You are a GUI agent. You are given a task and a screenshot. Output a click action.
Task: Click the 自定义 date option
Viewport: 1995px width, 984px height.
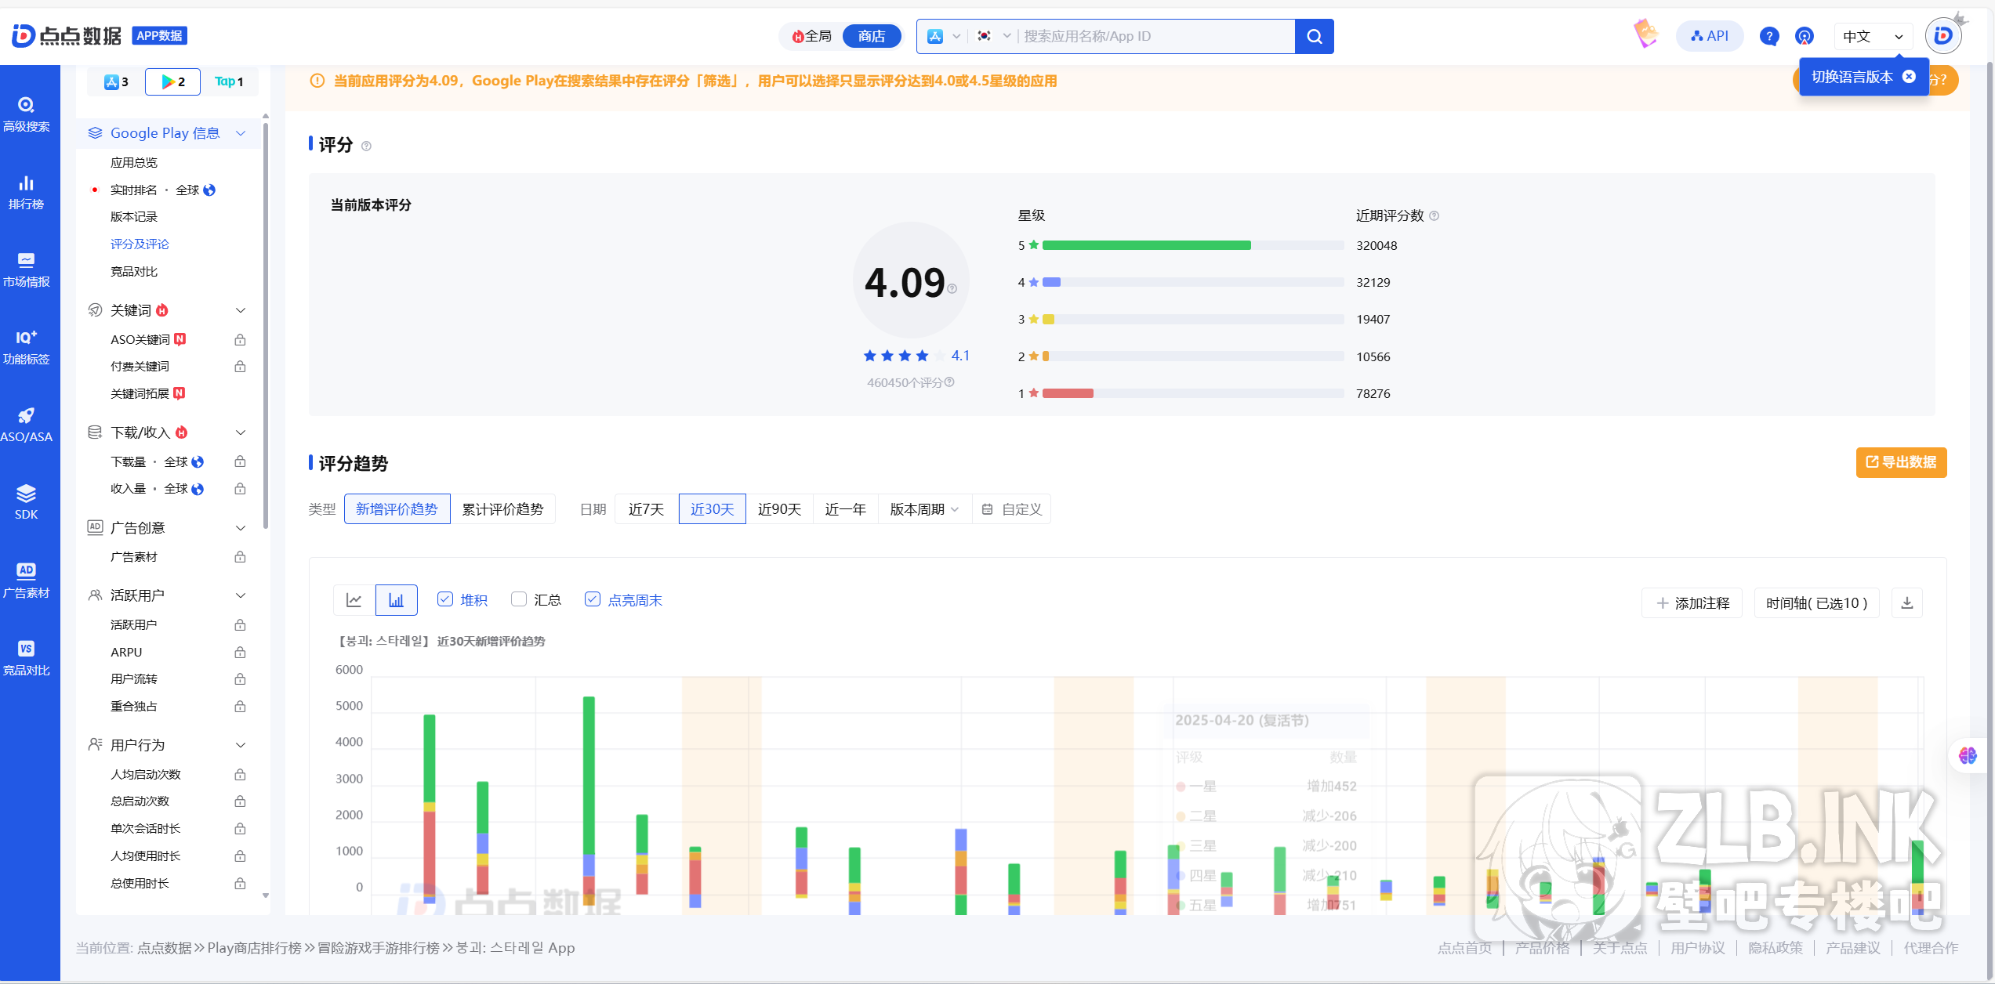point(1011,509)
